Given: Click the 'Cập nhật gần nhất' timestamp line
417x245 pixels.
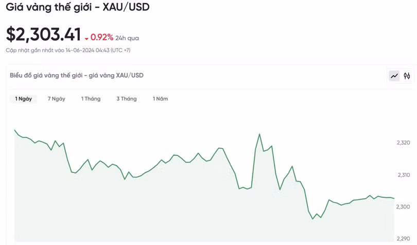Looking at the screenshot, I should tap(68, 50).
